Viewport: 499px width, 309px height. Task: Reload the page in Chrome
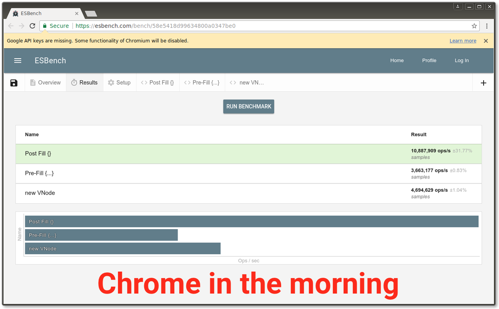32,26
